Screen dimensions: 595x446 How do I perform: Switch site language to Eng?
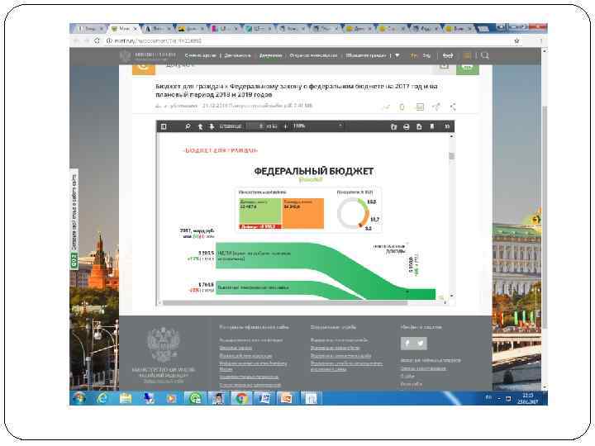(x=426, y=56)
